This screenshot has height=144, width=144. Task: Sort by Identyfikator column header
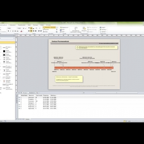coord(24,95)
